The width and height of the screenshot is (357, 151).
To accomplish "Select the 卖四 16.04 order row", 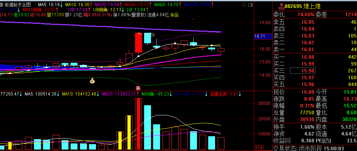I will 315,29.
